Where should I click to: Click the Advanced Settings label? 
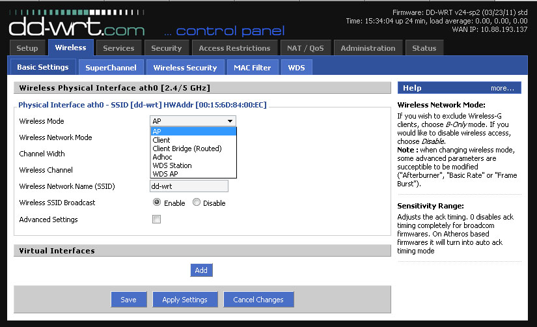pyautogui.click(x=48, y=220)
